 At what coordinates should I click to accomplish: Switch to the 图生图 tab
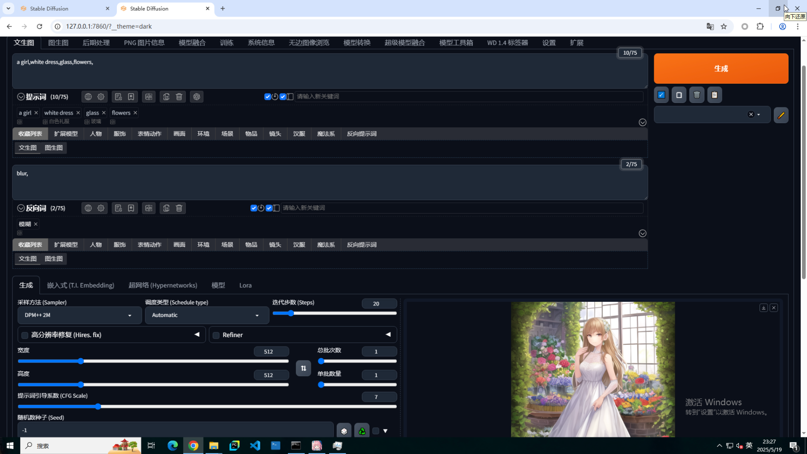coord(58,43)
